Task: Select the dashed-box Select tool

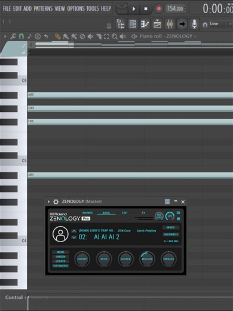Action: pyautogui.click(x=106, y=36)
